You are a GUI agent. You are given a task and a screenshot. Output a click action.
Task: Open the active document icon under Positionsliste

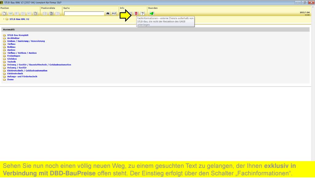click(x=51, y=14)
